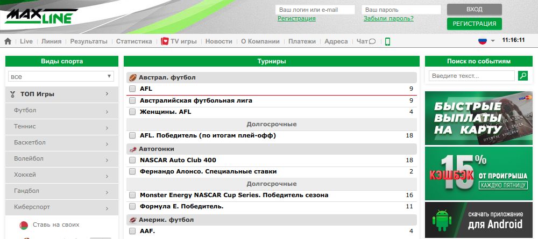Open the sport type 'все' dropdown

pyautogui.click(x=61, y=77)
